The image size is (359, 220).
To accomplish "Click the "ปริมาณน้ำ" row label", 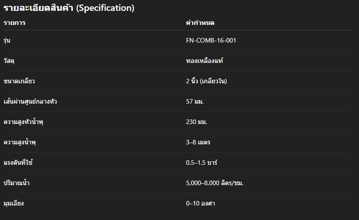I will click(x=17, y=183).
